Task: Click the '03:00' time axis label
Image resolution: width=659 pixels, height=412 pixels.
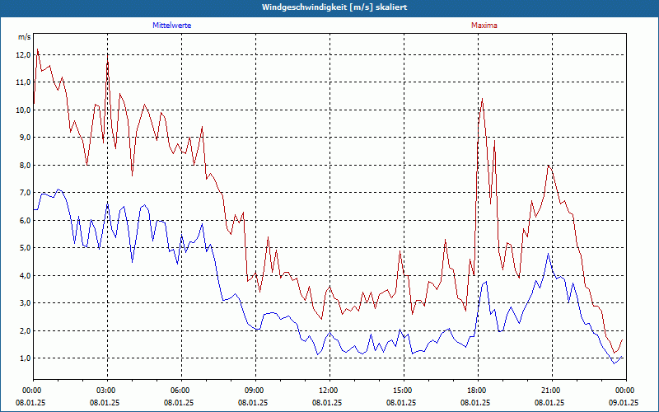Action: point(107,391)
